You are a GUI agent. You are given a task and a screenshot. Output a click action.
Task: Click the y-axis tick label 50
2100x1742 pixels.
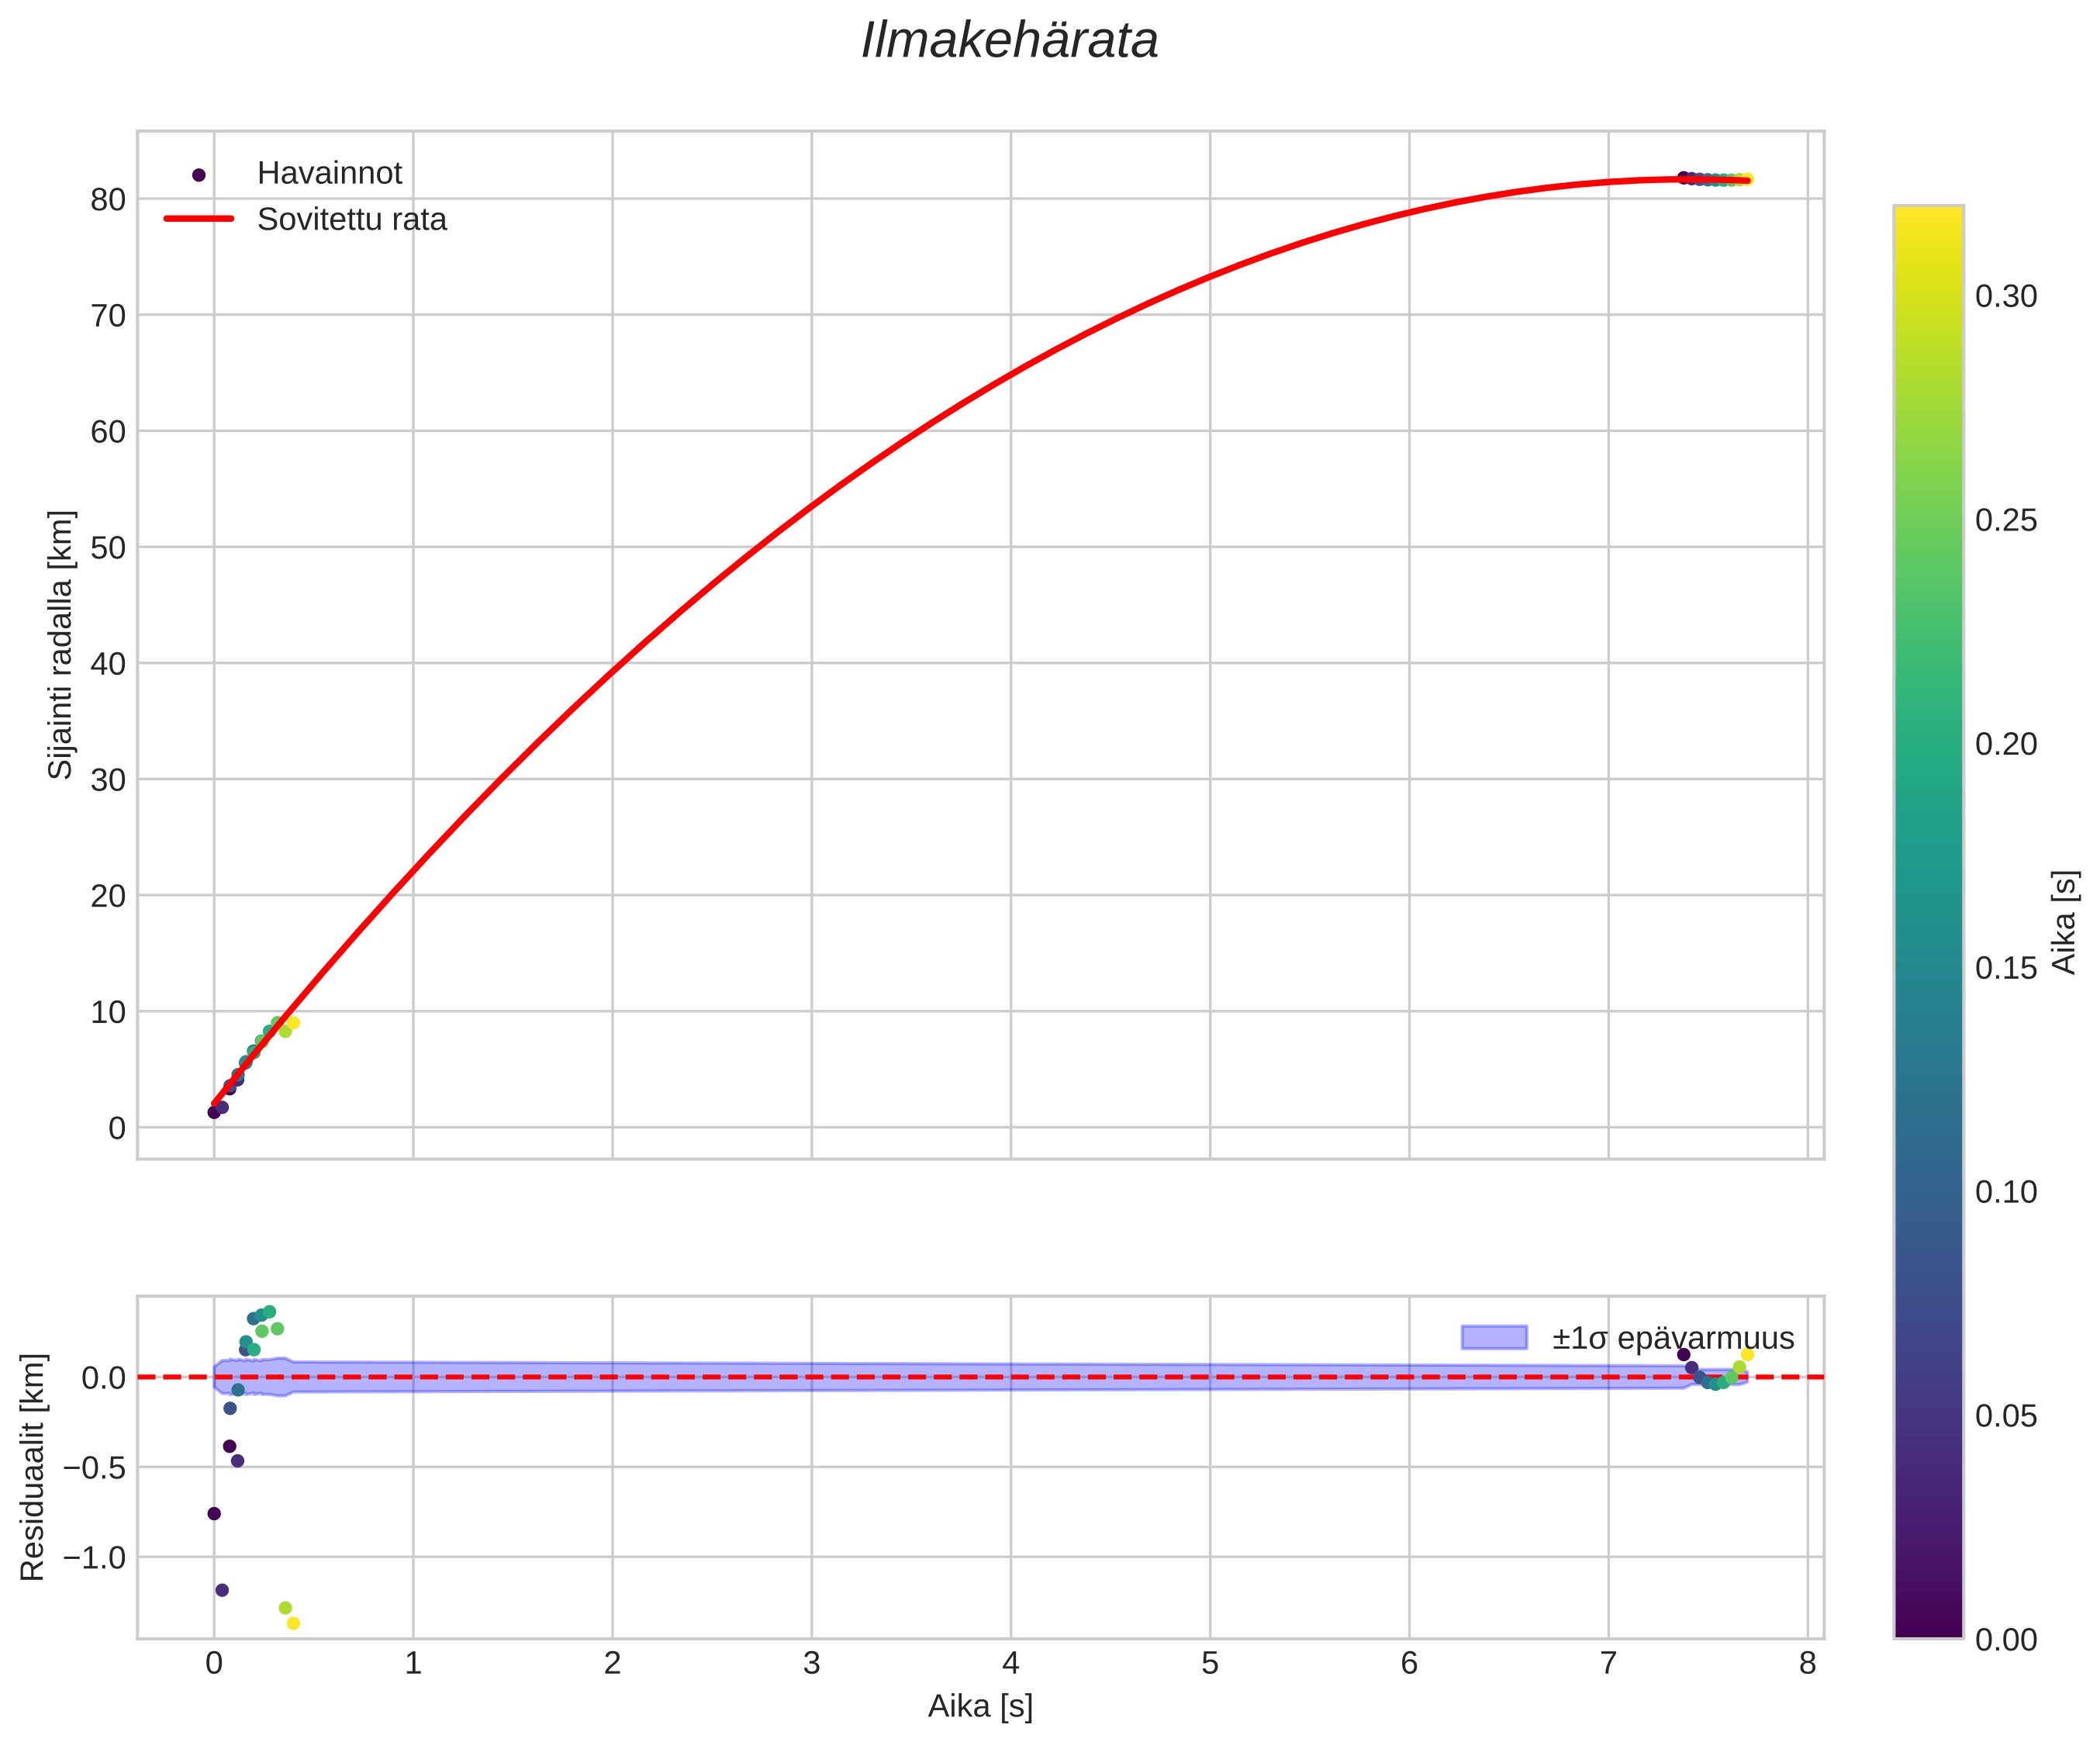tap(108, 548)
